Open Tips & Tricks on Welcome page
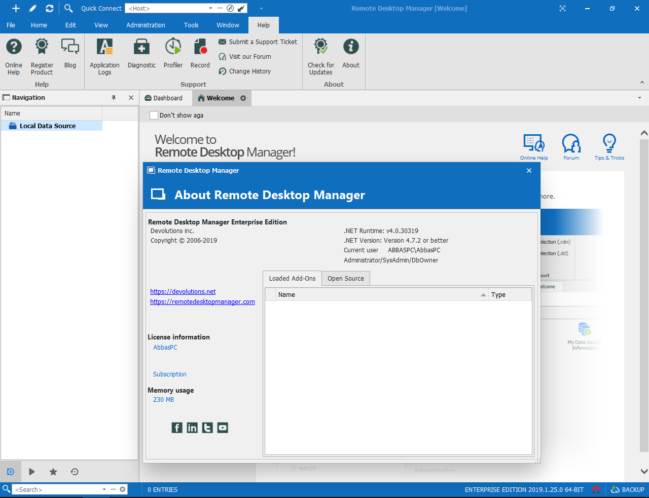The width and height of the screenshot is (649, 498). pyautogui.click(x=609, y=147)
